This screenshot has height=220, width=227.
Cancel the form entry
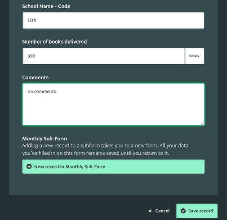pos(159,211)
